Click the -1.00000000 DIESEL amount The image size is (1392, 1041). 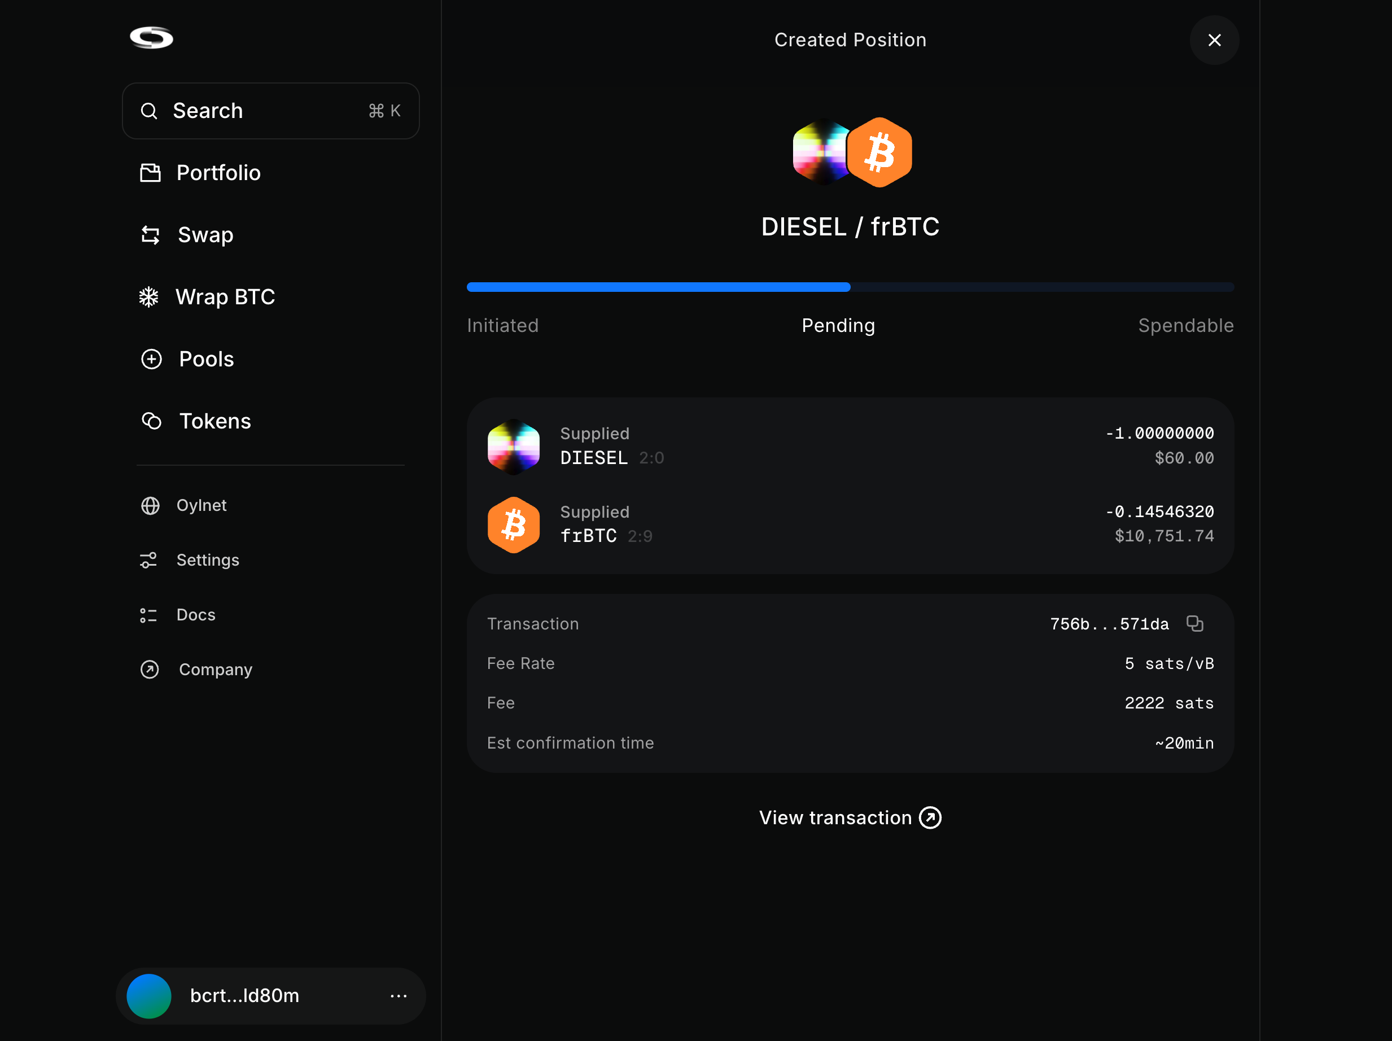(x=1160, y=434)
